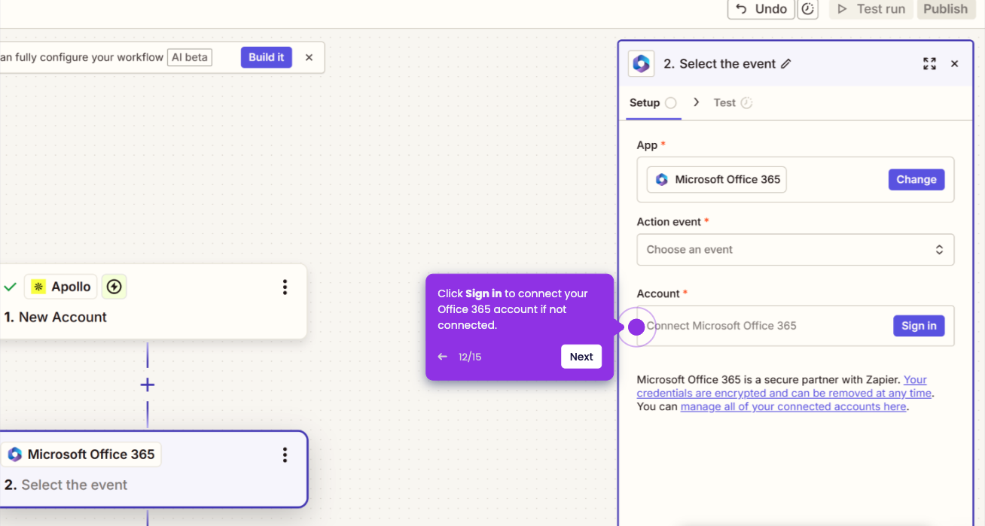Click Next in the tutorial tooltip
Viewport: 985px width, 526px height.
coord(581,357)
